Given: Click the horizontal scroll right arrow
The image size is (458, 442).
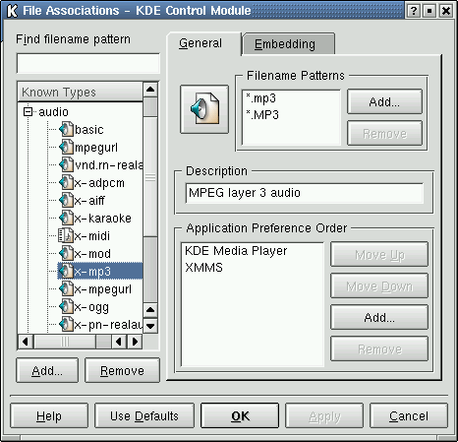Looking at the screenshot, I should click(135, 342).
